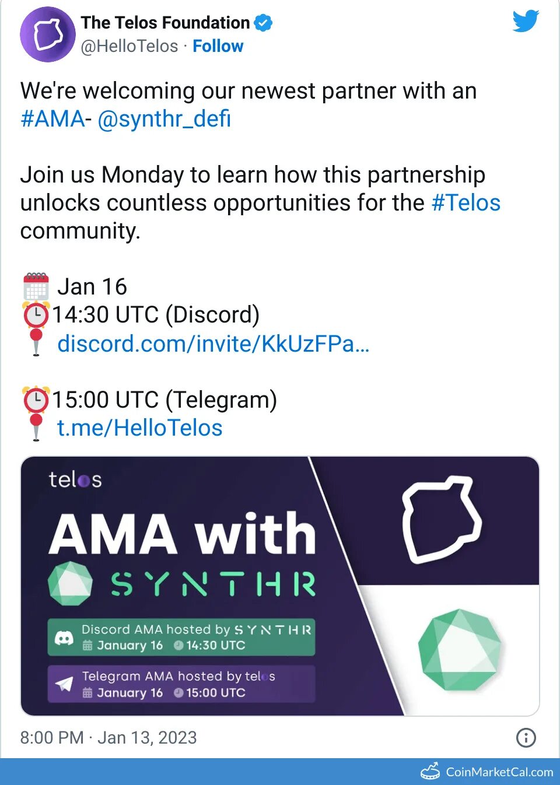The image size is (560, 785).
Task: Click the @HelloTelos handle
Action: (129, 46)
